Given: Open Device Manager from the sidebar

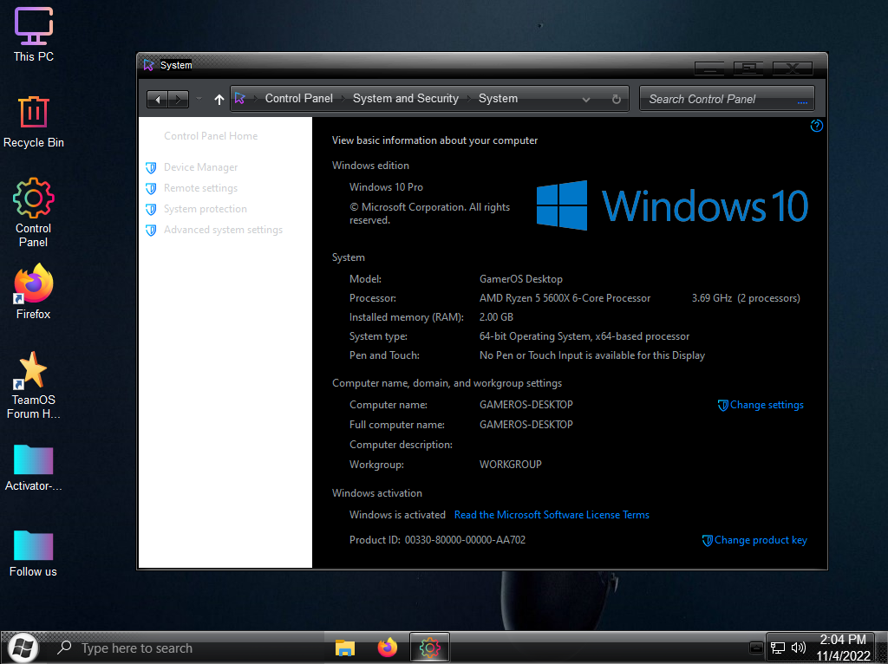Looking at the screenshot, I should pyautogui.click(x=200, y=167).
